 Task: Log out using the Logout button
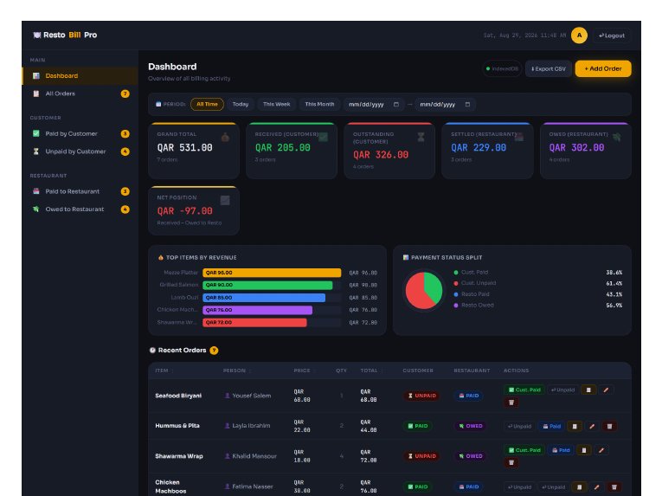tap(611, 35)
